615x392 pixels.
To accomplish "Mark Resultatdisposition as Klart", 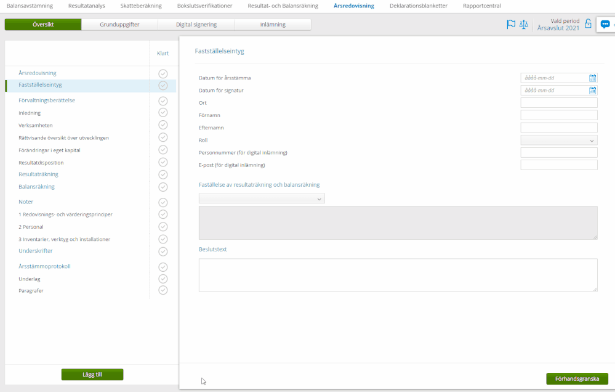I will 163,162.
